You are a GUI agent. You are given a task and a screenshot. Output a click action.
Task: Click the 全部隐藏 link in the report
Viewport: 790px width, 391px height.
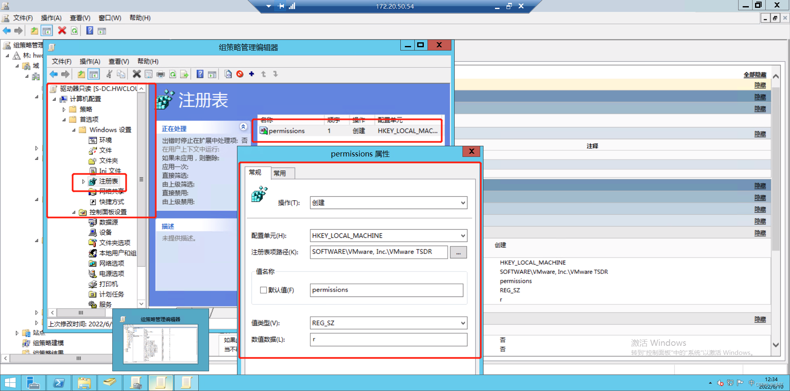tap(755, 74)
